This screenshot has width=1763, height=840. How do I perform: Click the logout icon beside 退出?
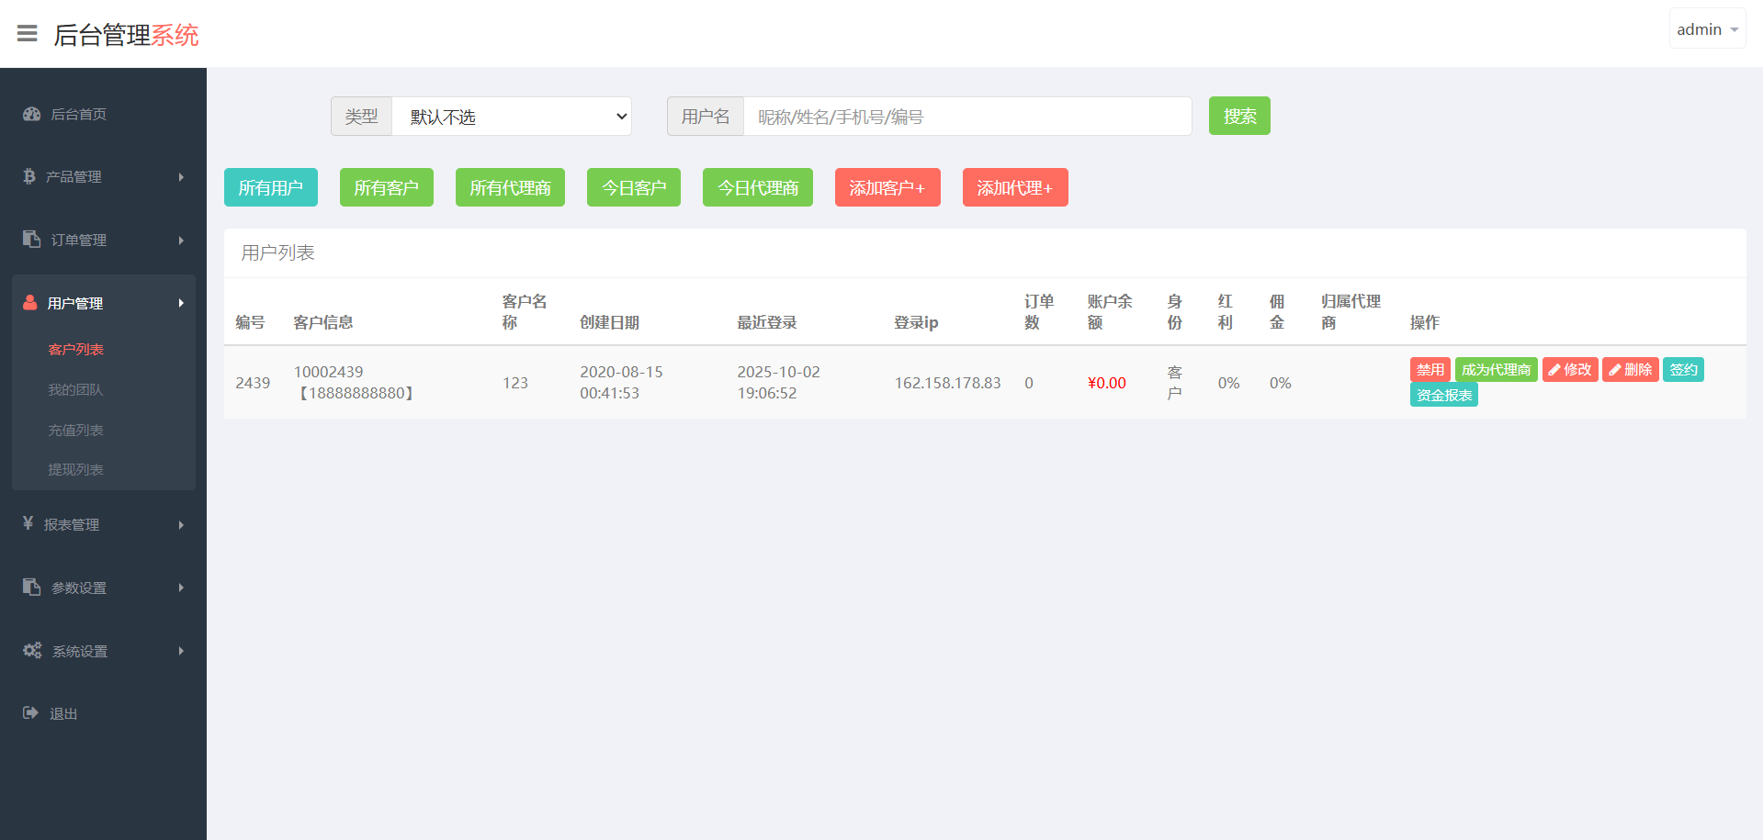pos(30,712)
